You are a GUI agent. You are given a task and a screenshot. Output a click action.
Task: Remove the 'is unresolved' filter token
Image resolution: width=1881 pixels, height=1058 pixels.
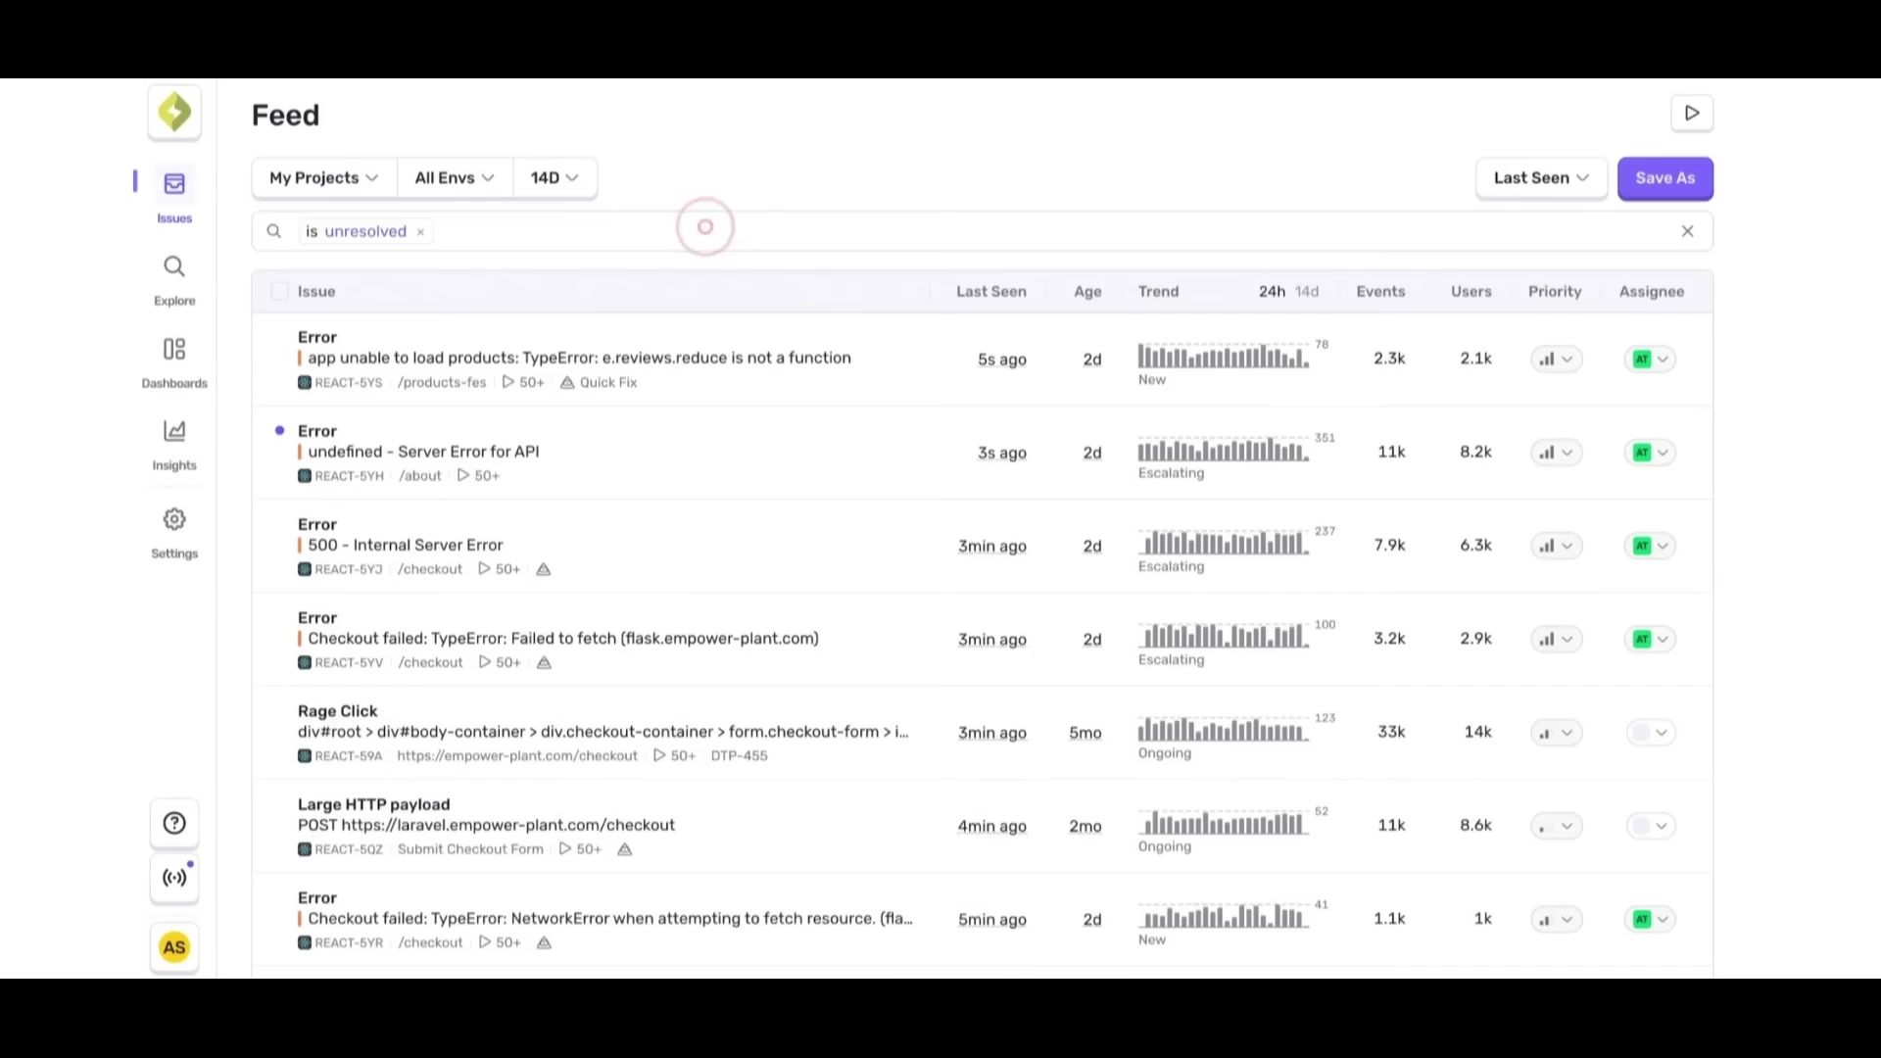pyautogui.click(x=421, y=232)
